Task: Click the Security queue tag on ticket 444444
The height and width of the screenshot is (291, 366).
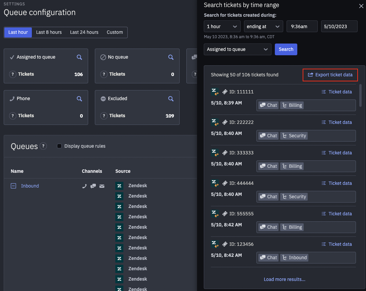Action: tap(294, 197)
